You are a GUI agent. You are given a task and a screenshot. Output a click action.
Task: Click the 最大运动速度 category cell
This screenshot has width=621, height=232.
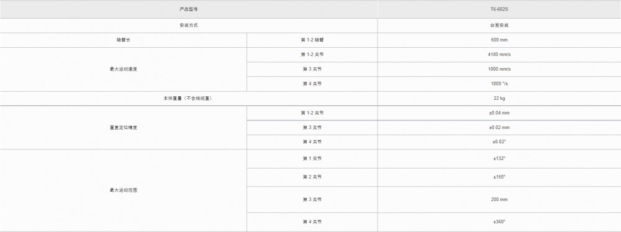pyautogui.click(x=123, y=69)
